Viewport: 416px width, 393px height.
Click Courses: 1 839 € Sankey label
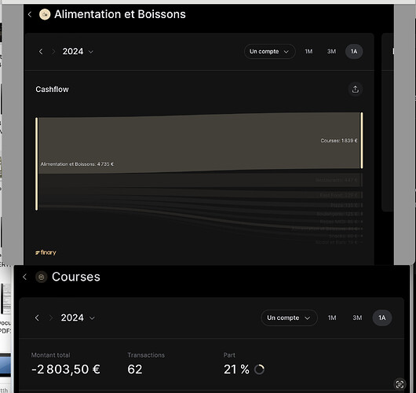(x=339, y=141)
